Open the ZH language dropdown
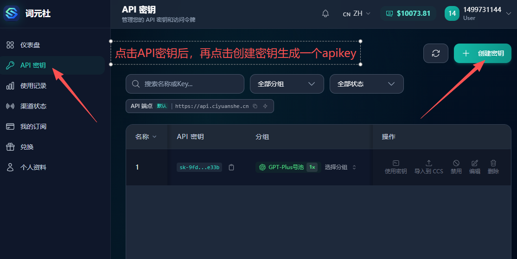The width and height of the screenshot is (517, 259). [357, 13]
